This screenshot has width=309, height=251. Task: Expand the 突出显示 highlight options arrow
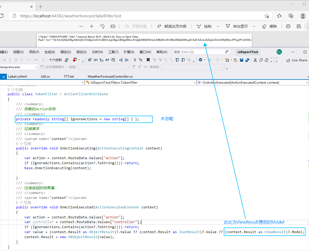[254, 26]
